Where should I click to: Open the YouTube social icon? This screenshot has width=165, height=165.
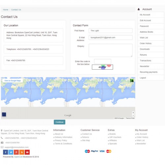[x=27, y=152]
